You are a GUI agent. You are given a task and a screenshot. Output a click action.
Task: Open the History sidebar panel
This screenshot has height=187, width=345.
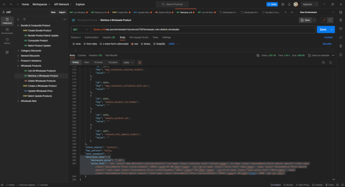pyautogui.click(x=7, y=41)
